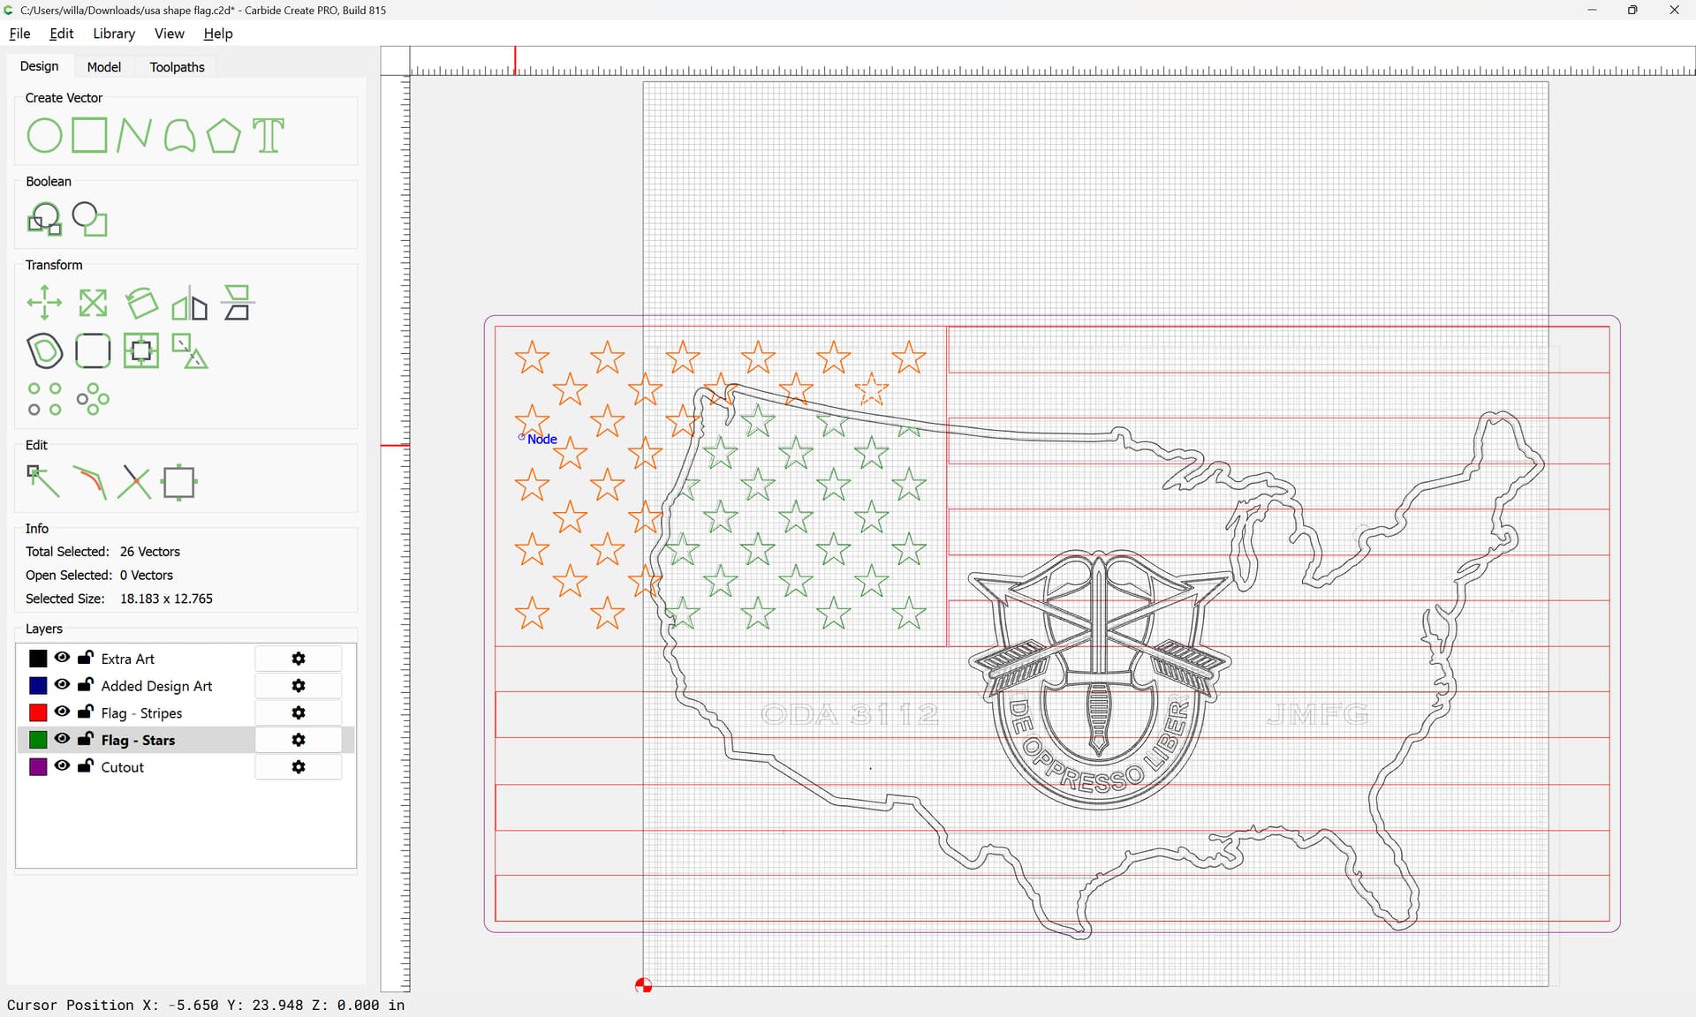Click the second Boolean operation icon
This screenshot has height=1017, width=1696.
point(89,219)
